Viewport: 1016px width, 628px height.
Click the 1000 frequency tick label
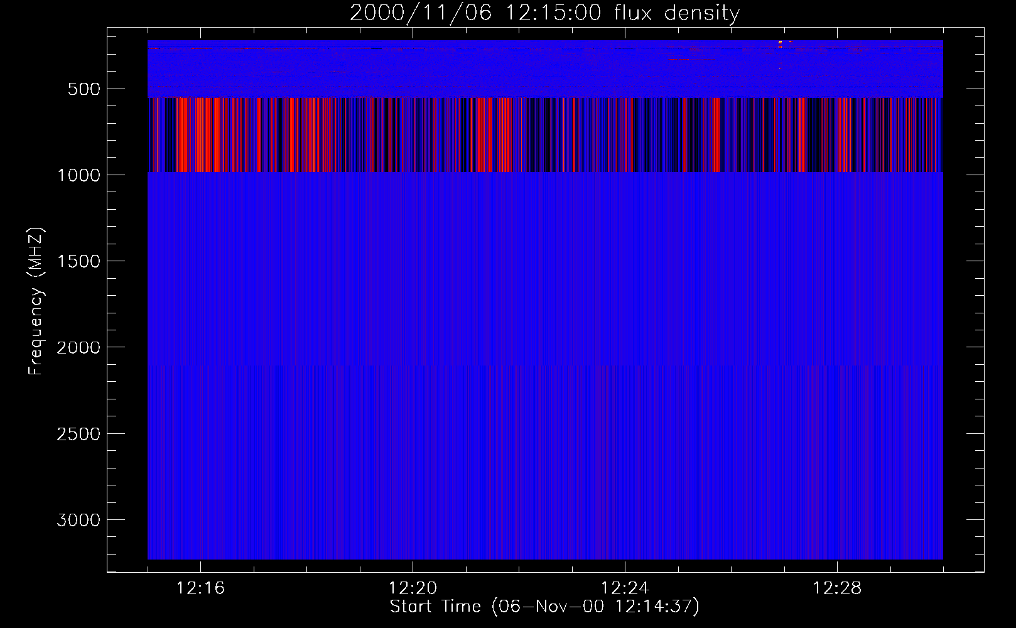(78, 175)
